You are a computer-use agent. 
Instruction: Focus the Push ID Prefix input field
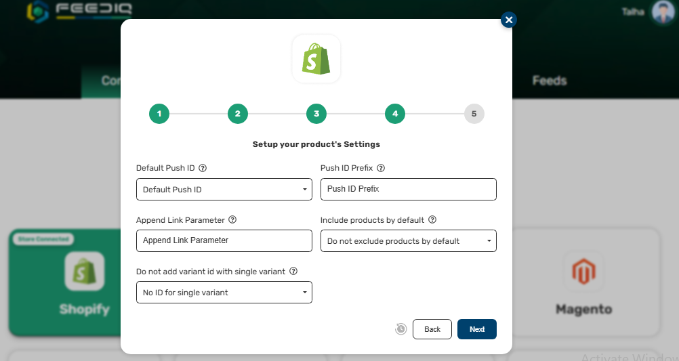(409, 189)
